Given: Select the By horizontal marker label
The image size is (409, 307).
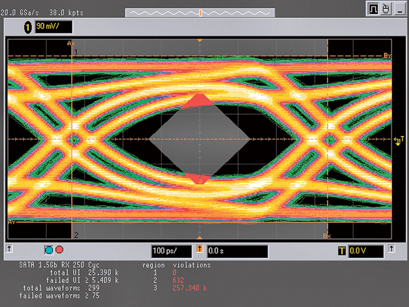Looking at the screenshot, I should (387, 56).
